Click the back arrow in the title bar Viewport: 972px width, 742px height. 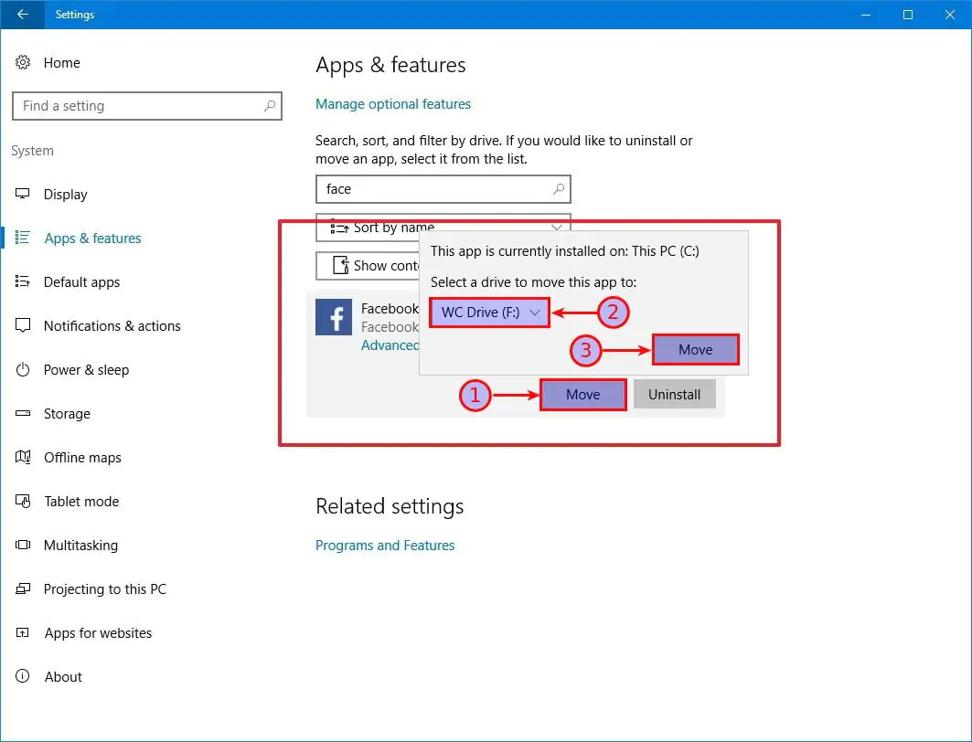[22, 15]
